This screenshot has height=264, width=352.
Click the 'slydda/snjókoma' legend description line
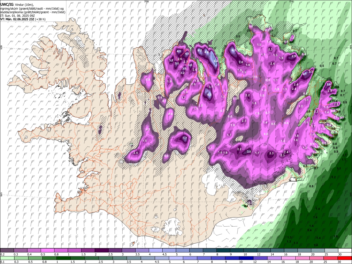[33, 12]
